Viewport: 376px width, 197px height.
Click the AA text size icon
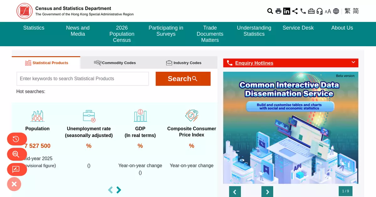(328, 11)
